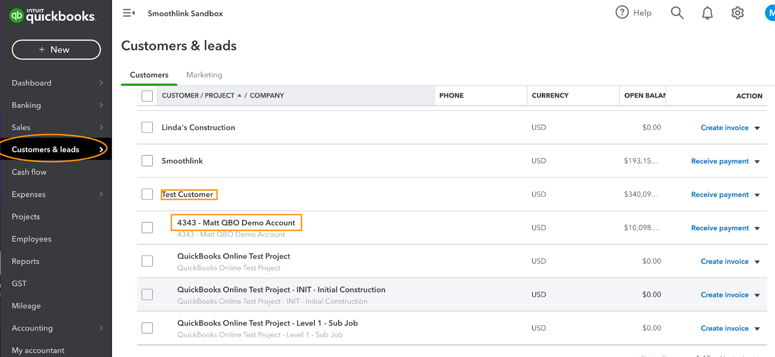Screen dimensions: 775x357
Task: Open Mileage in the sidebar
Action: 26,305
